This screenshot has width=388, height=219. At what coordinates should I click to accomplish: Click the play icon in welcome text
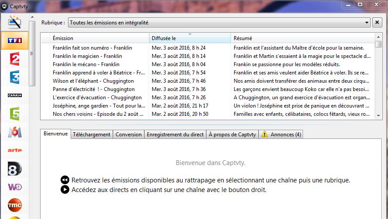[65, 189]
